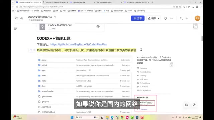Close the BigPizzaV3/CodexPlusPlus tab
The height and width of the screenshot is (120, 214).
coord(68,2)
